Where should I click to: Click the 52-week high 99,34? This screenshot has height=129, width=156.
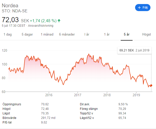122,113
